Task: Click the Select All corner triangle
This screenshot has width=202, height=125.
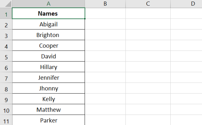Action: point(6,4)
